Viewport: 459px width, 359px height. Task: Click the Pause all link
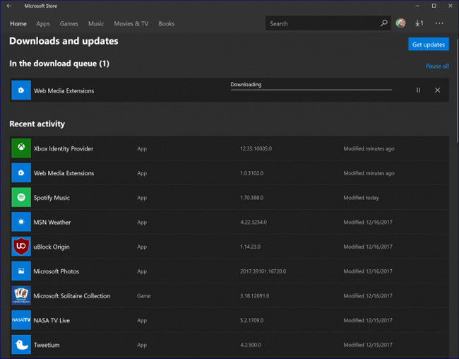tap(437, 66)
